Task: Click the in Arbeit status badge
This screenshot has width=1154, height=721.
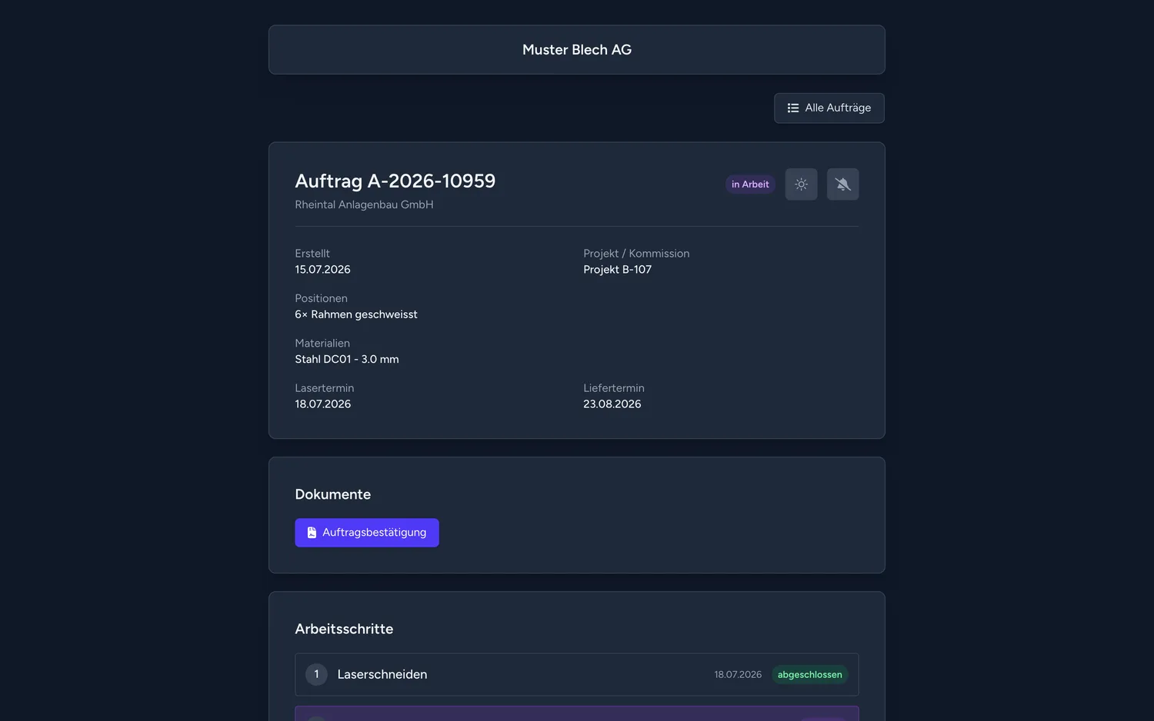Action: tap(749, 184)
